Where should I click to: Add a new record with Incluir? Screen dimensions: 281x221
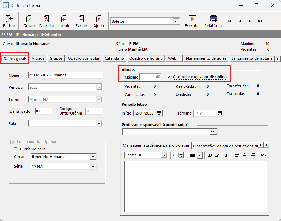tap(63, 19)
